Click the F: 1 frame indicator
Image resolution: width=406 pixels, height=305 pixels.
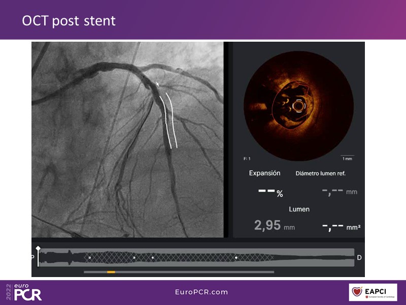coord(248,159)
